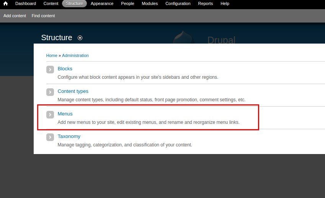This screenshot has height=198, width=325.
Task: Select the Structure menu item
Action: (74, 3)
